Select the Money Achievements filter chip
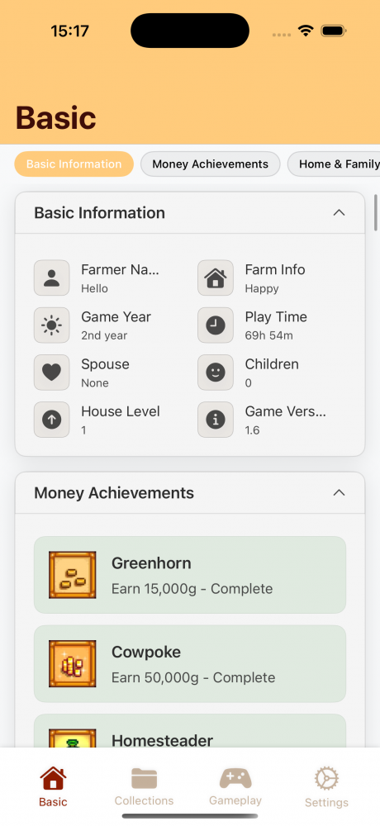 211,164
